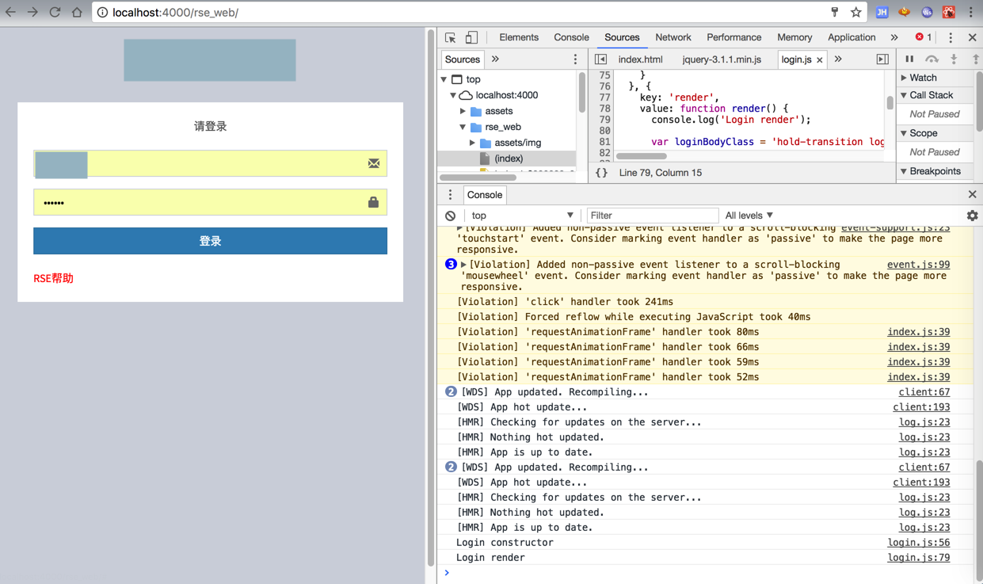Click pretty print braces icon
This screenshot has width=983, height=584.
click(x=601, y=173)
